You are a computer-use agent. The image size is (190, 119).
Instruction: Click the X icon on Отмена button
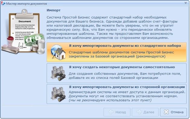coord(166,112)
